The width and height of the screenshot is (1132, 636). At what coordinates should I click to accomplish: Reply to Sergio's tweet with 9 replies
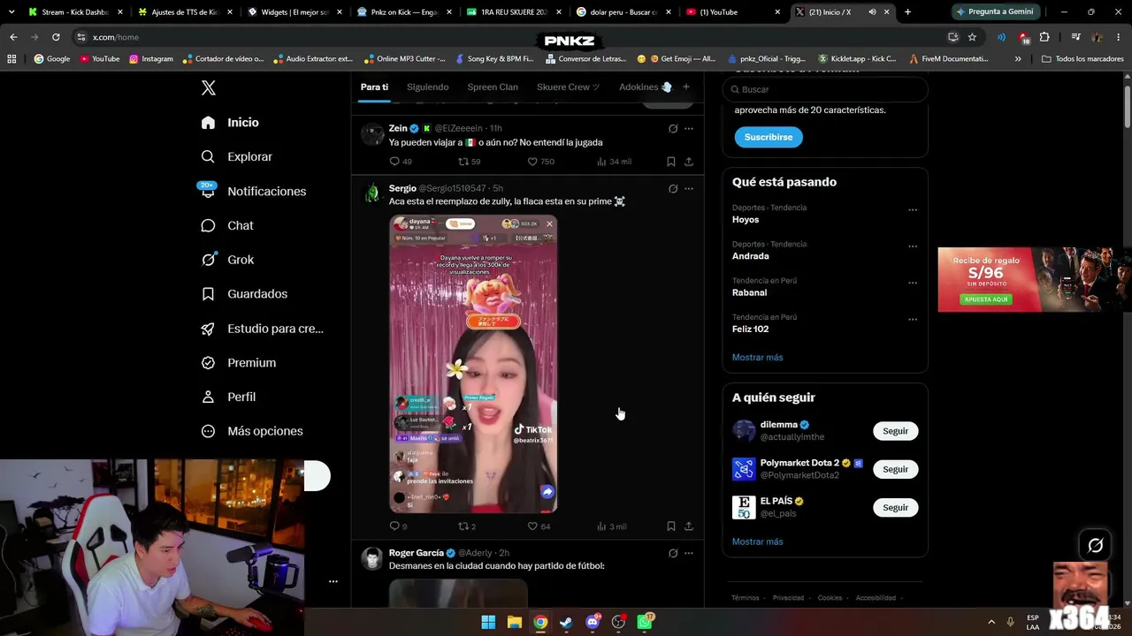tap(398, 526)
